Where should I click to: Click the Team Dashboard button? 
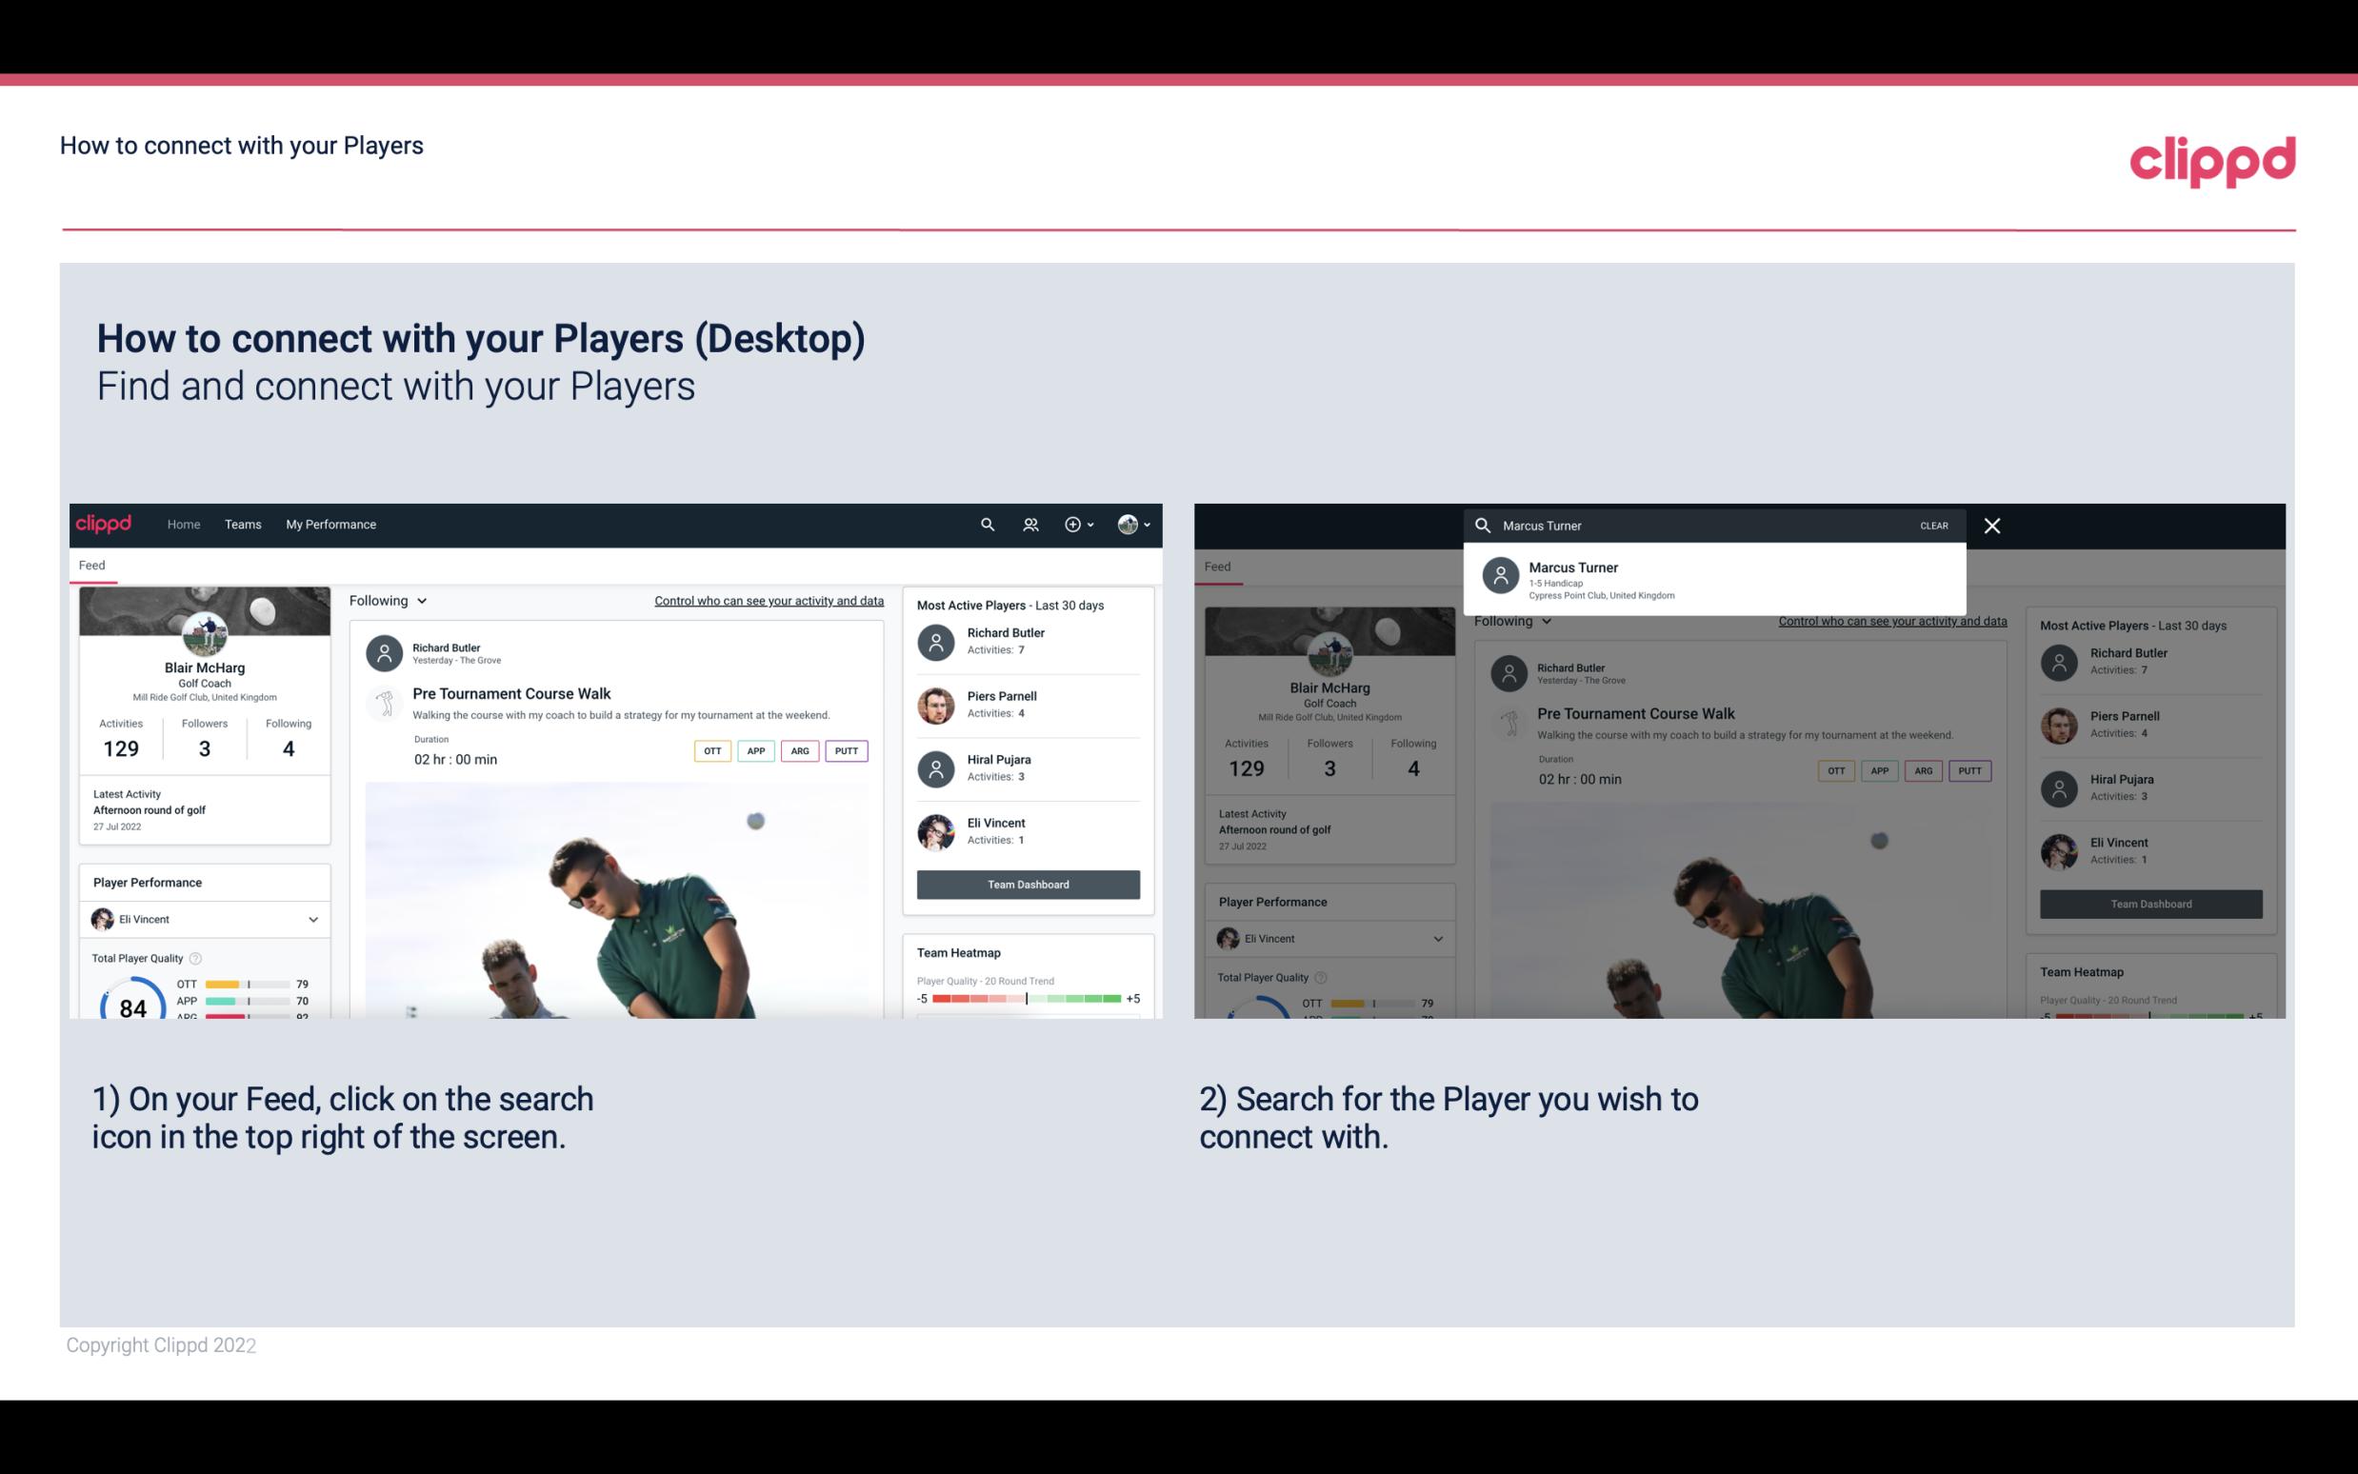click(x=1027, y=883)
